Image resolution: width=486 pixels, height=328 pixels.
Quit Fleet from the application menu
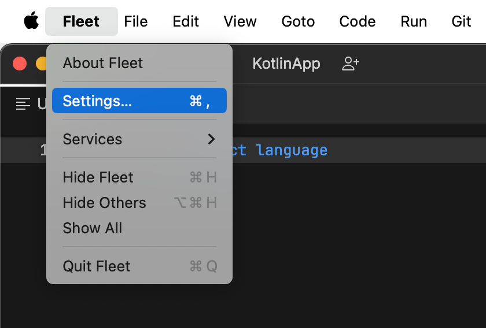click(97, 266)
